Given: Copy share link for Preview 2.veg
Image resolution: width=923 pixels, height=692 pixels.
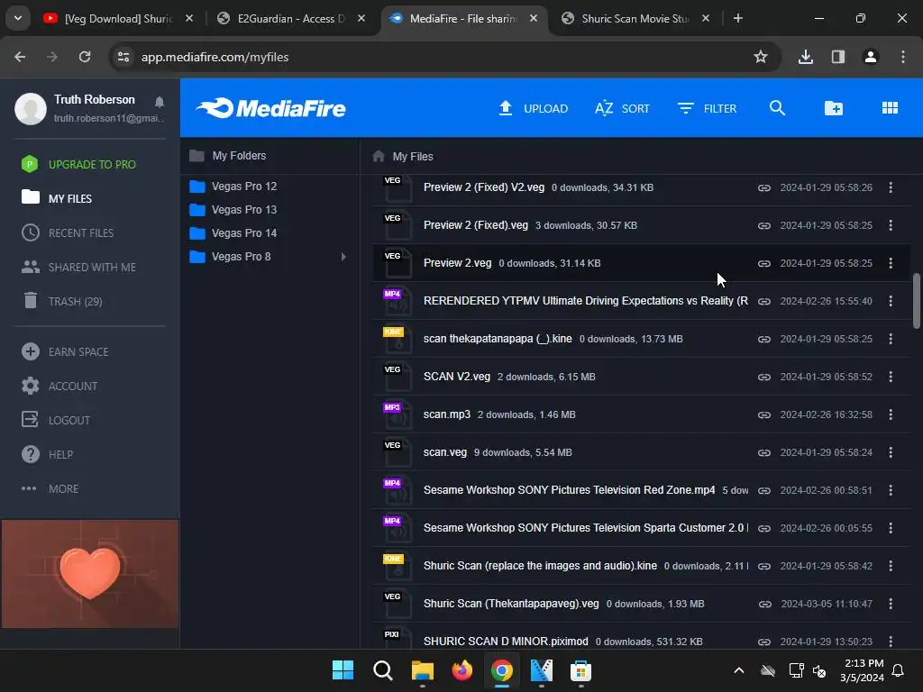Looking at the screenshot, I should (764, 263).
